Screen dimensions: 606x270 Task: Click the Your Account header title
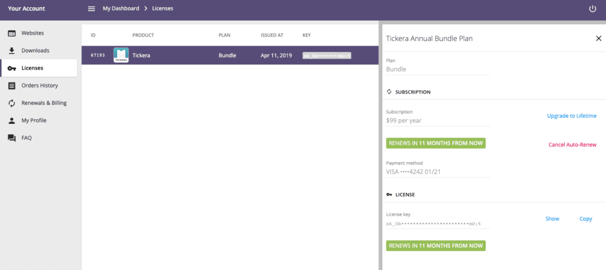point(26,8)
